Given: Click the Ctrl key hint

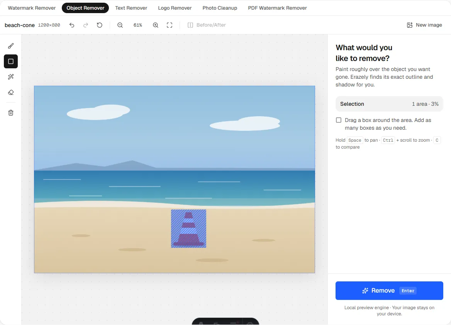Looking at the screenshot, I should tap(388, 140).
